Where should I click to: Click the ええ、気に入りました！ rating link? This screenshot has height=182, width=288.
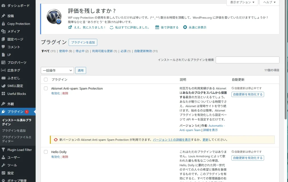(90, 27)
